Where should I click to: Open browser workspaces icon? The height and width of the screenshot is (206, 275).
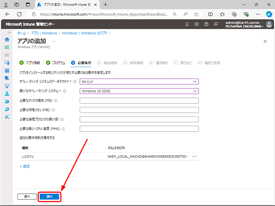17,5
